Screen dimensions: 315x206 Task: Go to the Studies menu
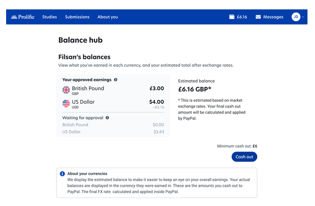click(x=49, y=17)
